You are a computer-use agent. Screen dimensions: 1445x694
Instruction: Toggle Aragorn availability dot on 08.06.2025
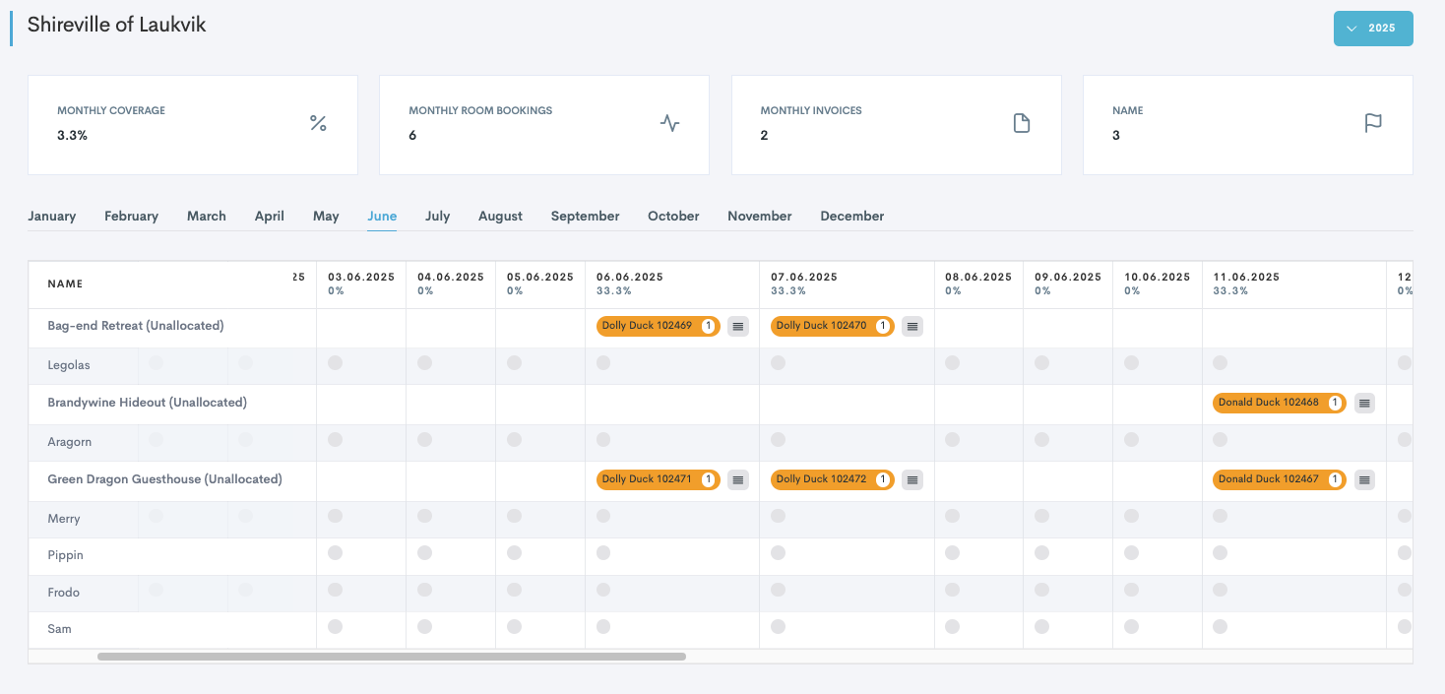(x=952, y=440)
